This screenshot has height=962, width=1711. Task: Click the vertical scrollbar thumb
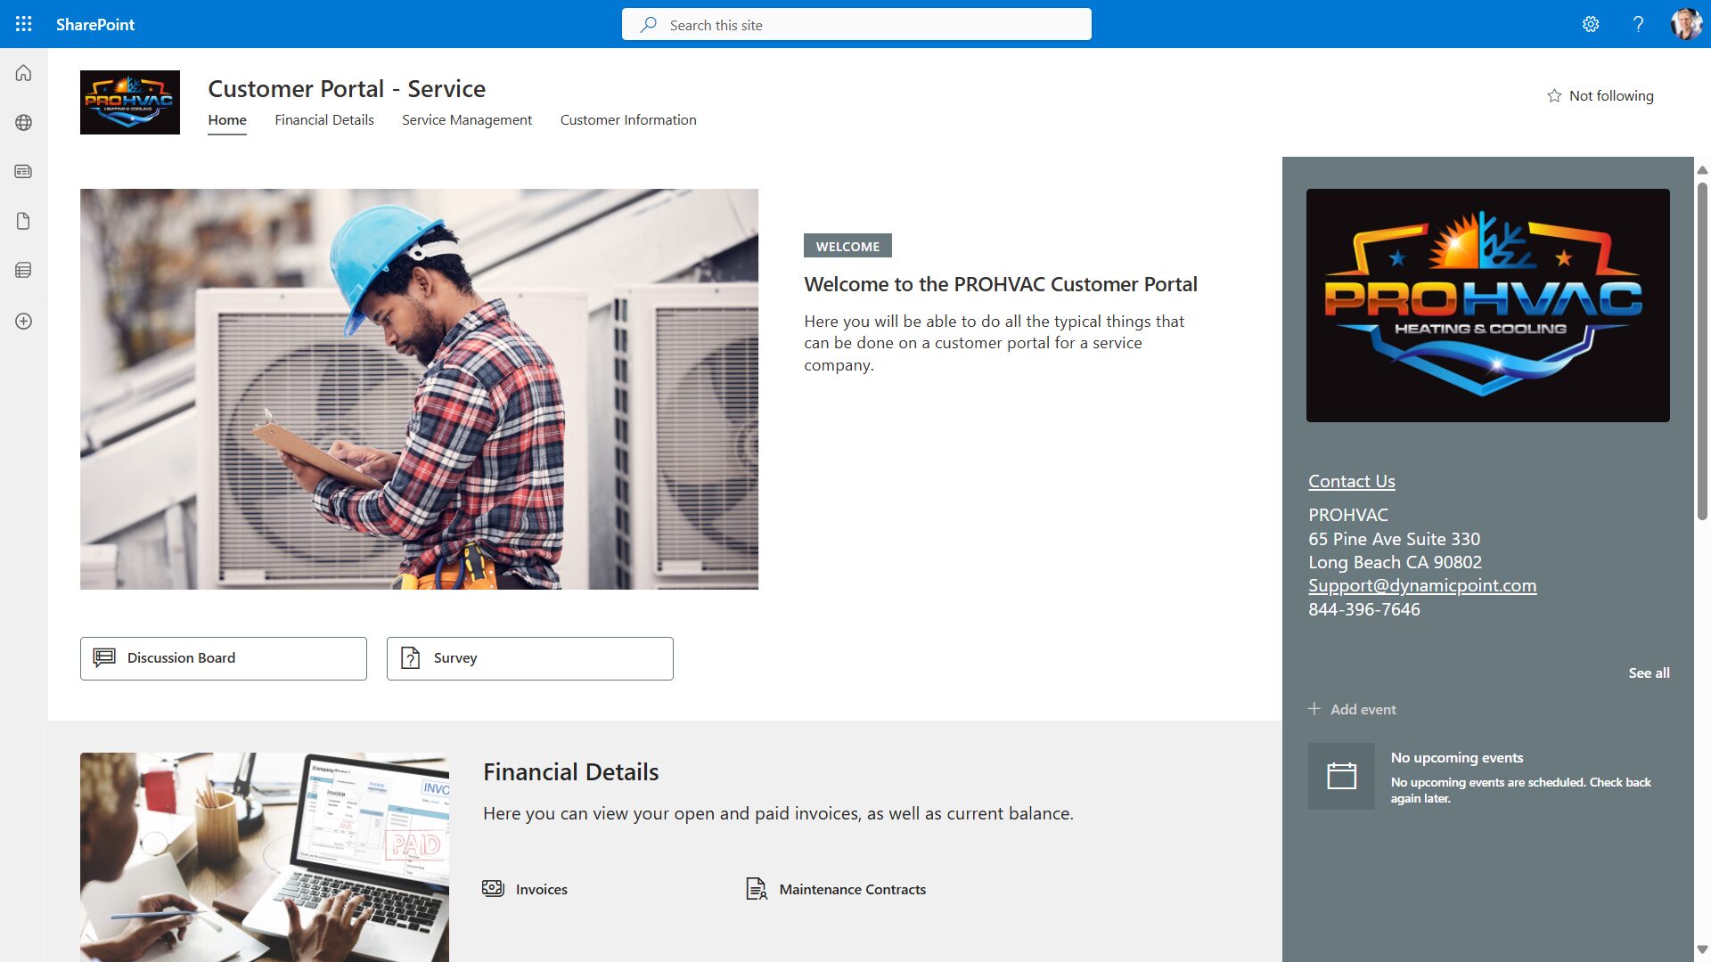pos(1702,351)
